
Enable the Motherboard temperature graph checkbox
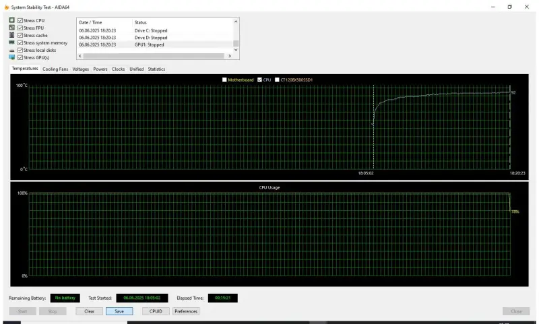(224, 79)
